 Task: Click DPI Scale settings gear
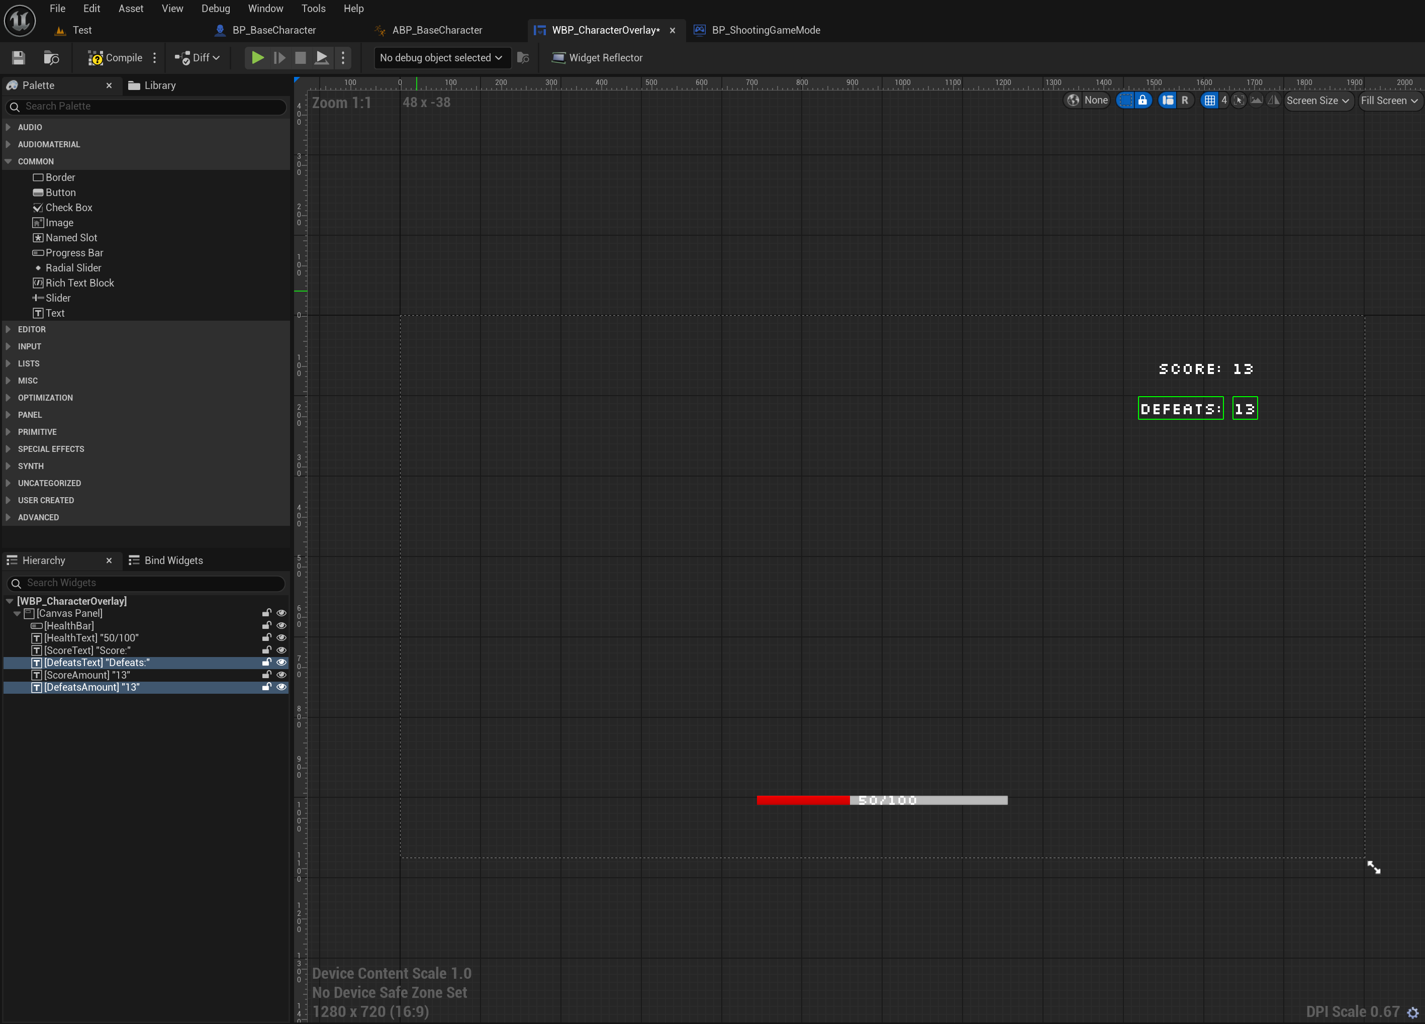tap(1413, 1012)
